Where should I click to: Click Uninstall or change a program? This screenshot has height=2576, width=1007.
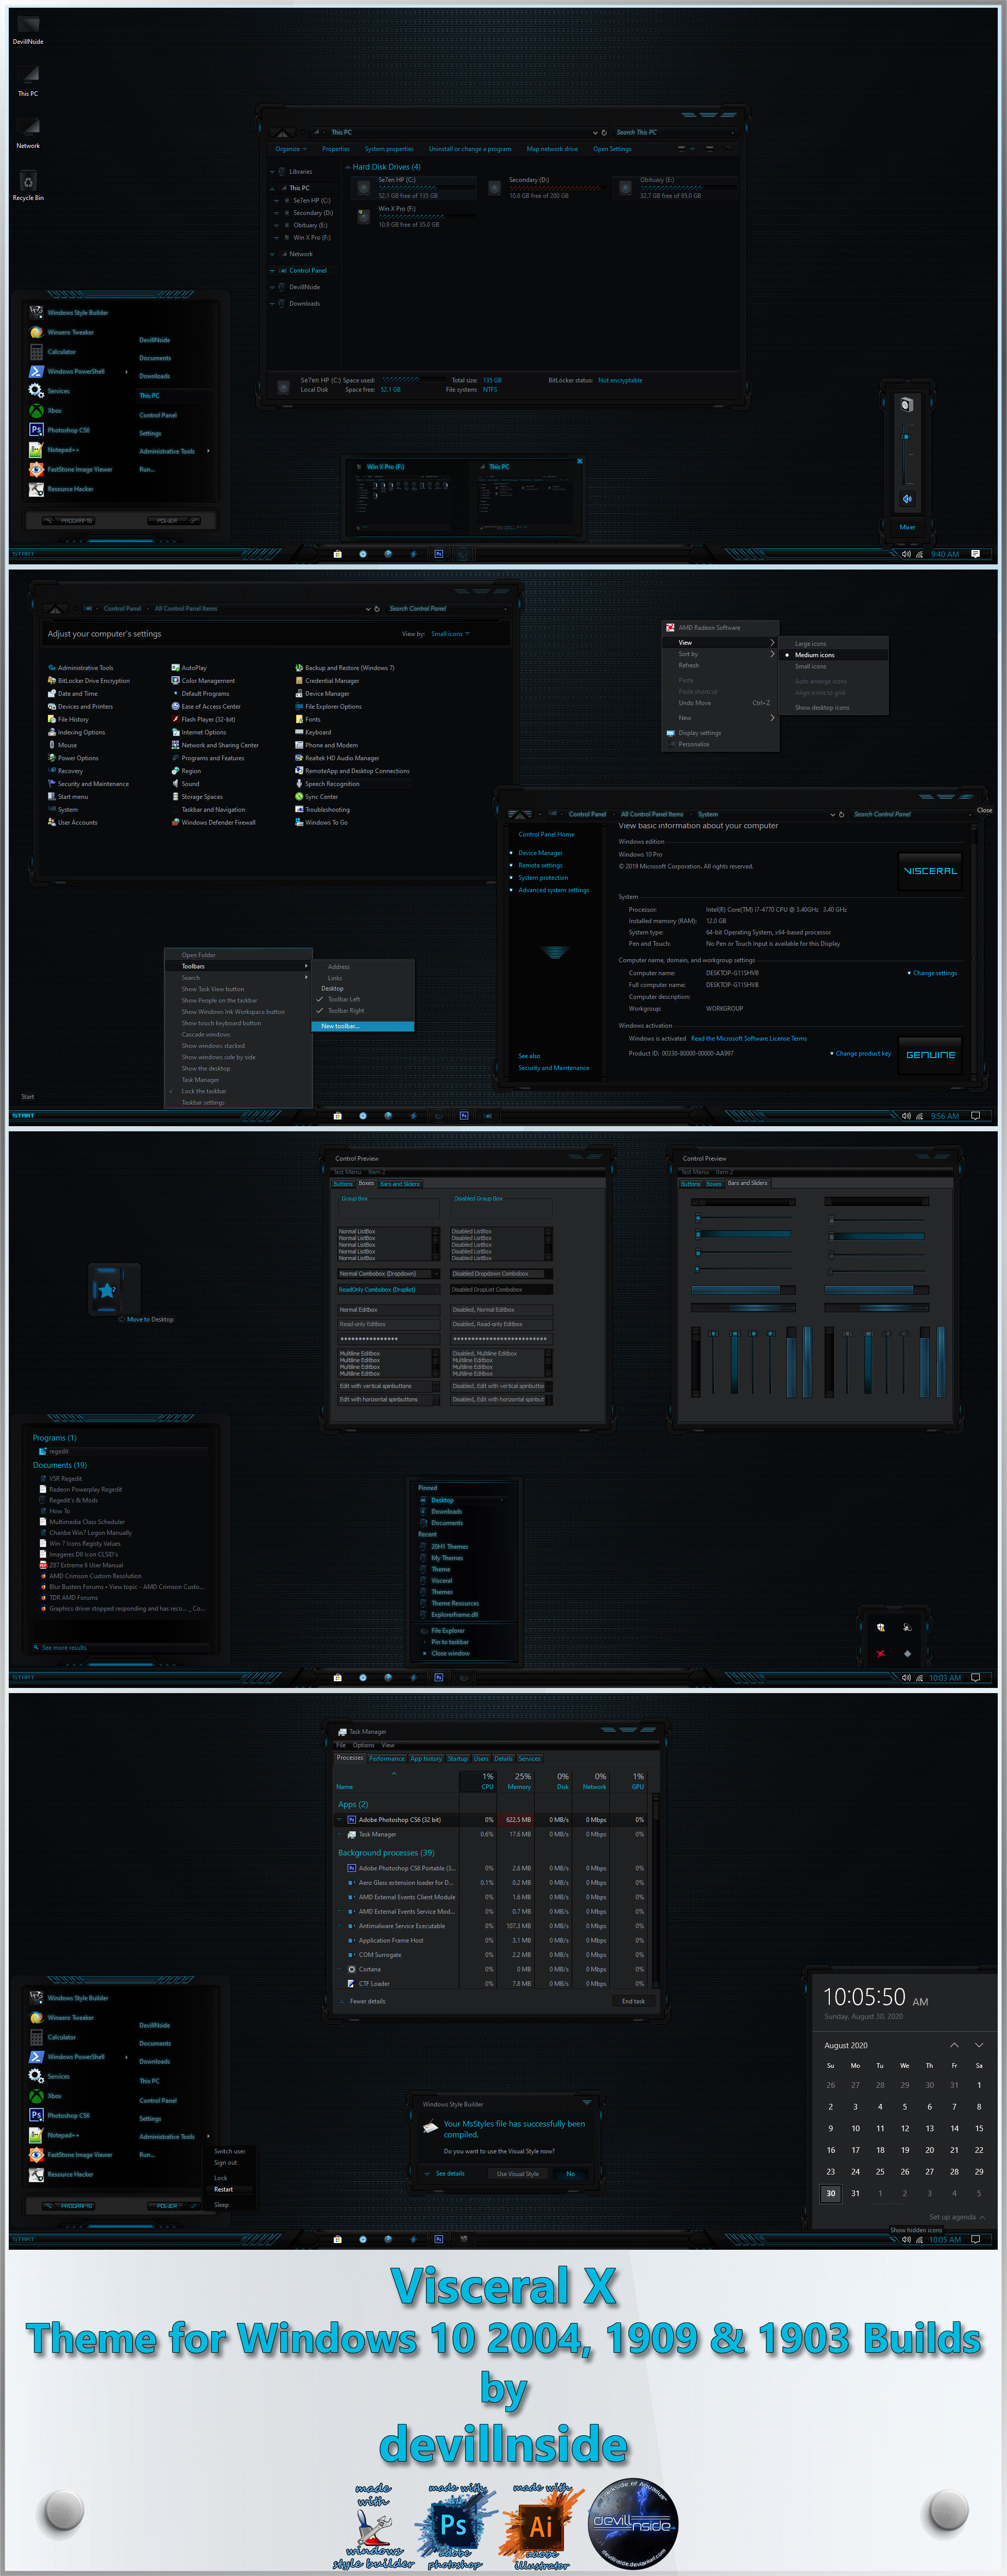pos(470,149)
